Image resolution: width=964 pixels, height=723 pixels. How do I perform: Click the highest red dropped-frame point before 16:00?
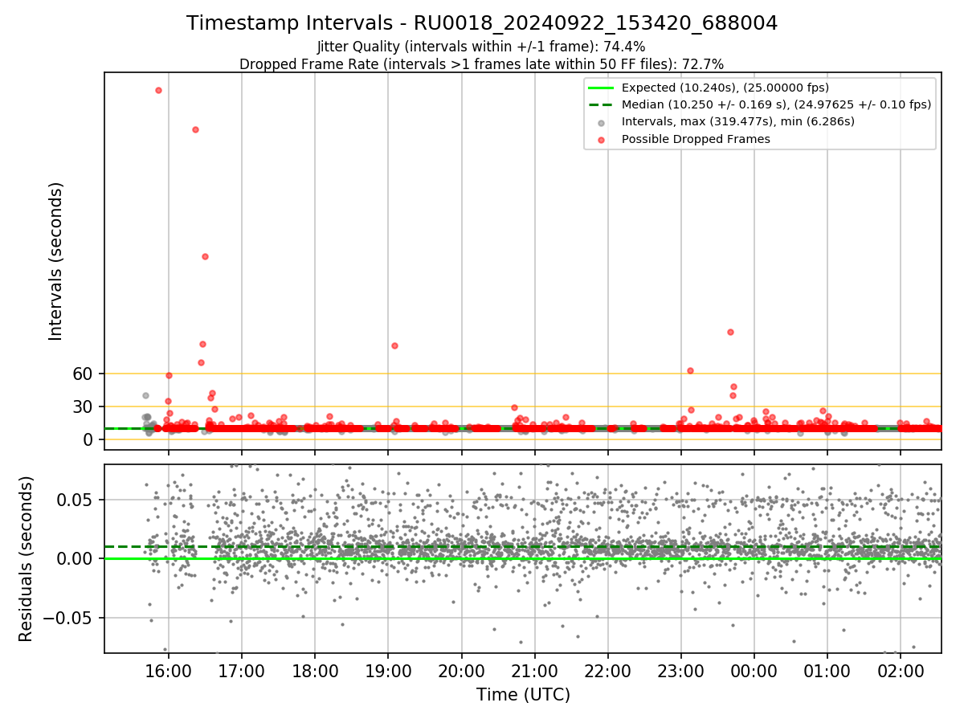158,90
